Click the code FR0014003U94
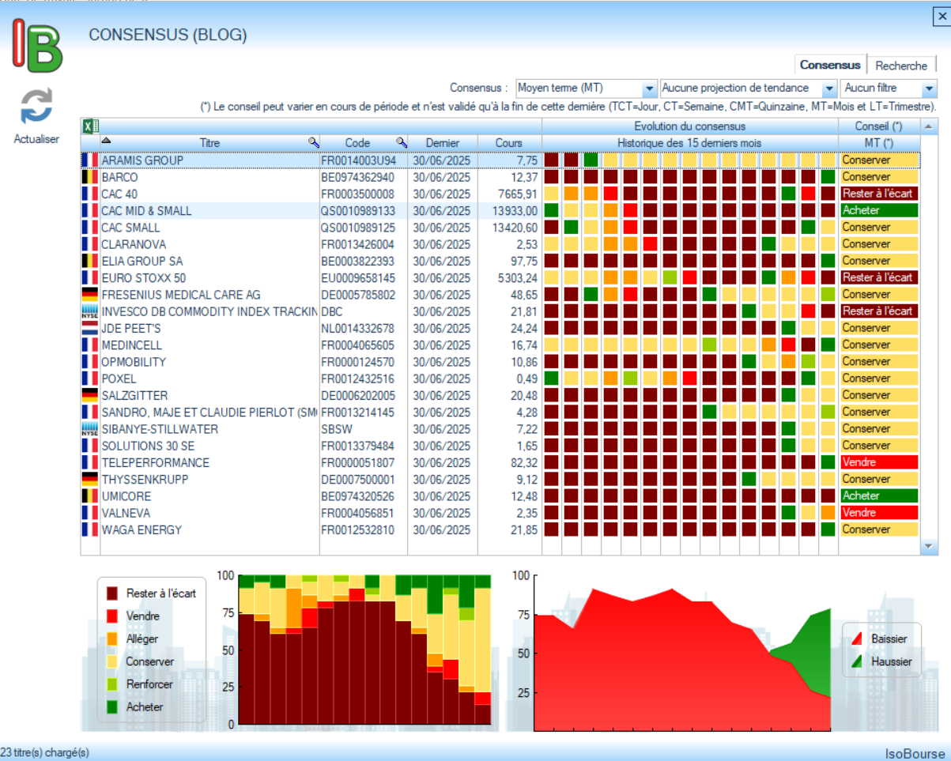Viewport: 951px width, 761px height. point(358,160)
